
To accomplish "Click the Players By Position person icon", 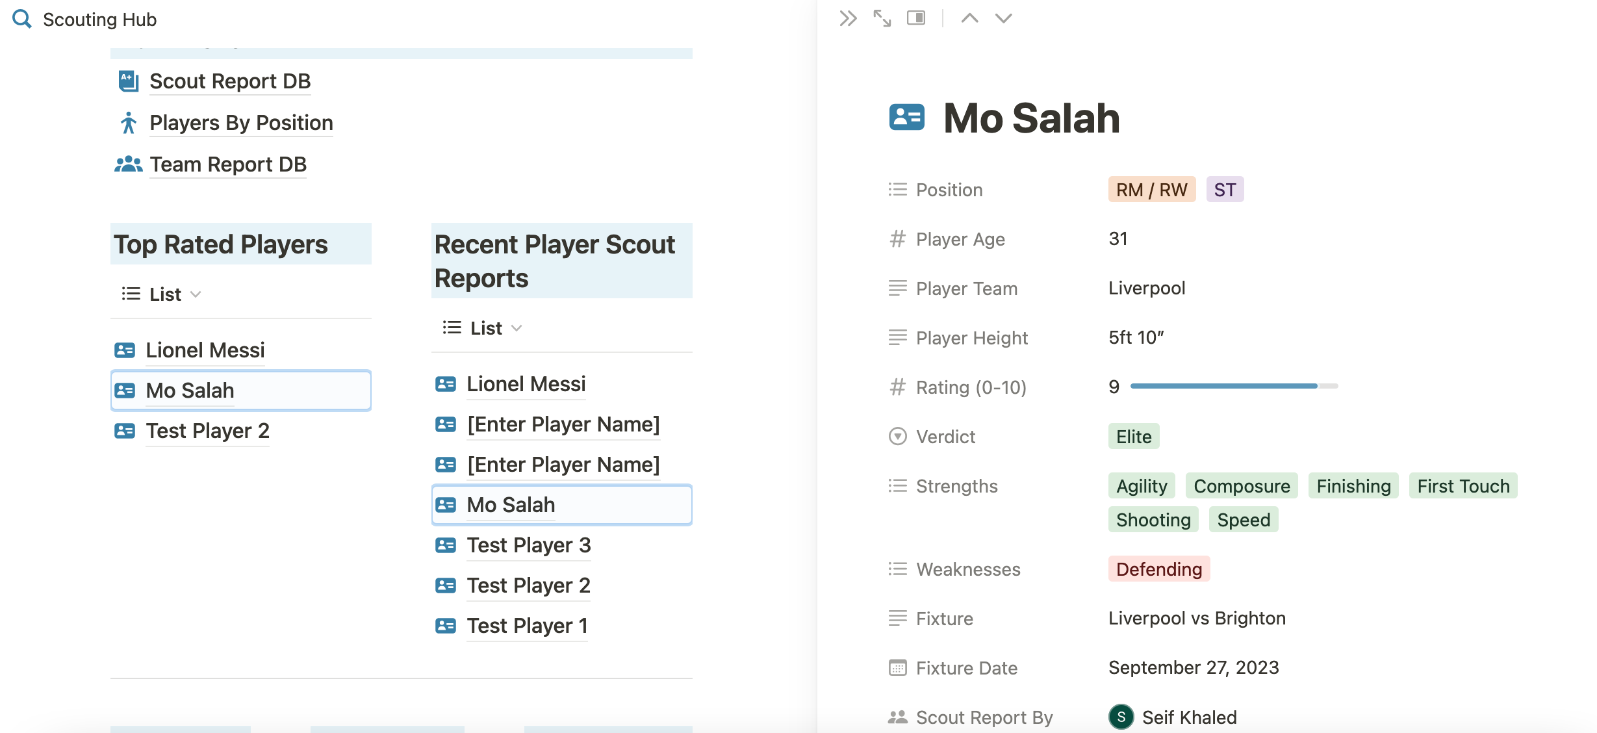I will (x=129, y=122).
